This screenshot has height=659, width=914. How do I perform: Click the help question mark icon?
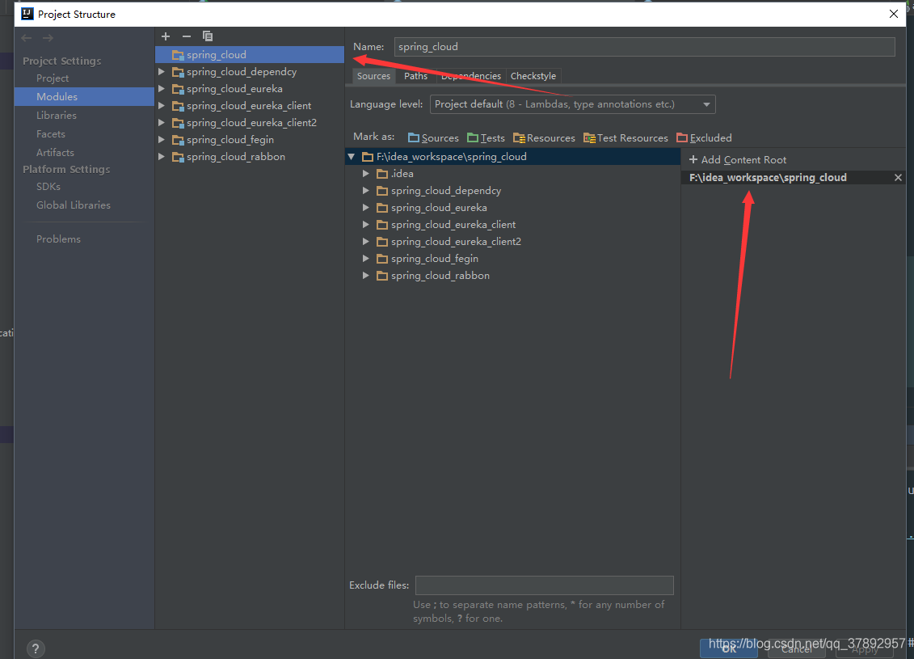tap(35, 648)
